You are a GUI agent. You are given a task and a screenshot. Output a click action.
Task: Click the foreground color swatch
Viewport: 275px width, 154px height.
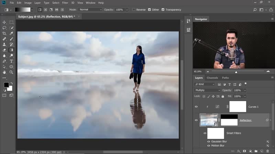6,85
